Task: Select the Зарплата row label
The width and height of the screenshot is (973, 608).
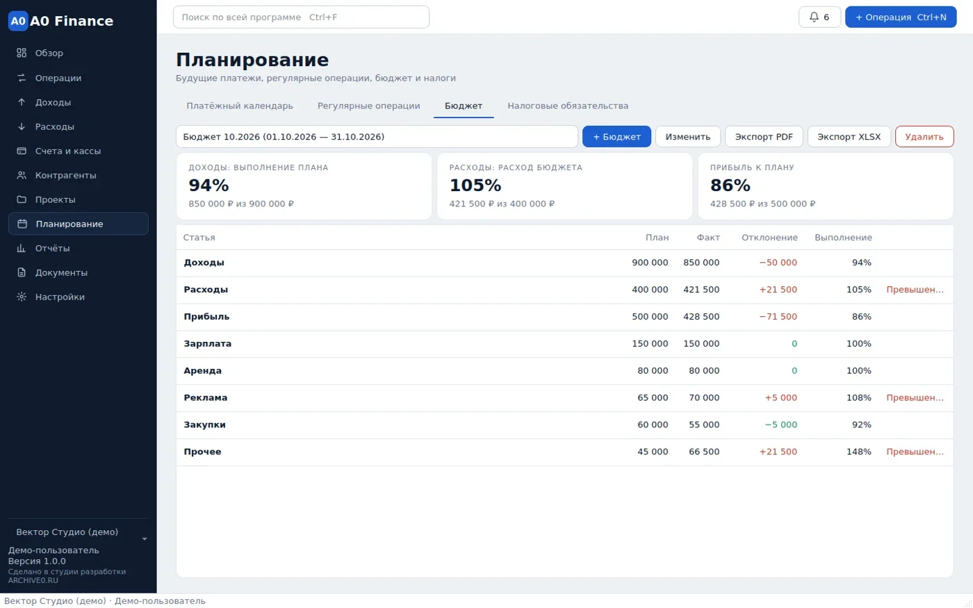Action: coord(208,344)
